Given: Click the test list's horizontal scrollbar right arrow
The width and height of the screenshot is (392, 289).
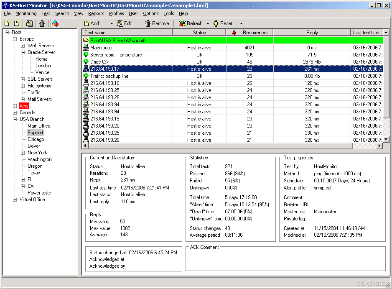Looking at the screenshot, I should (x=380, y=146).
